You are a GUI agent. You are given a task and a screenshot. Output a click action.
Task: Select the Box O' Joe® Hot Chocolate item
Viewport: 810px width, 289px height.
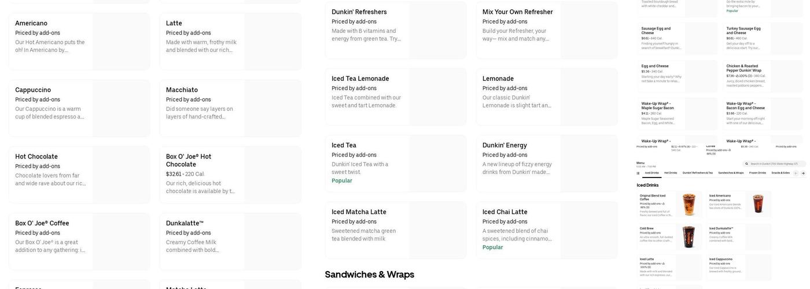pyautogui.click(x=230, y=175)
